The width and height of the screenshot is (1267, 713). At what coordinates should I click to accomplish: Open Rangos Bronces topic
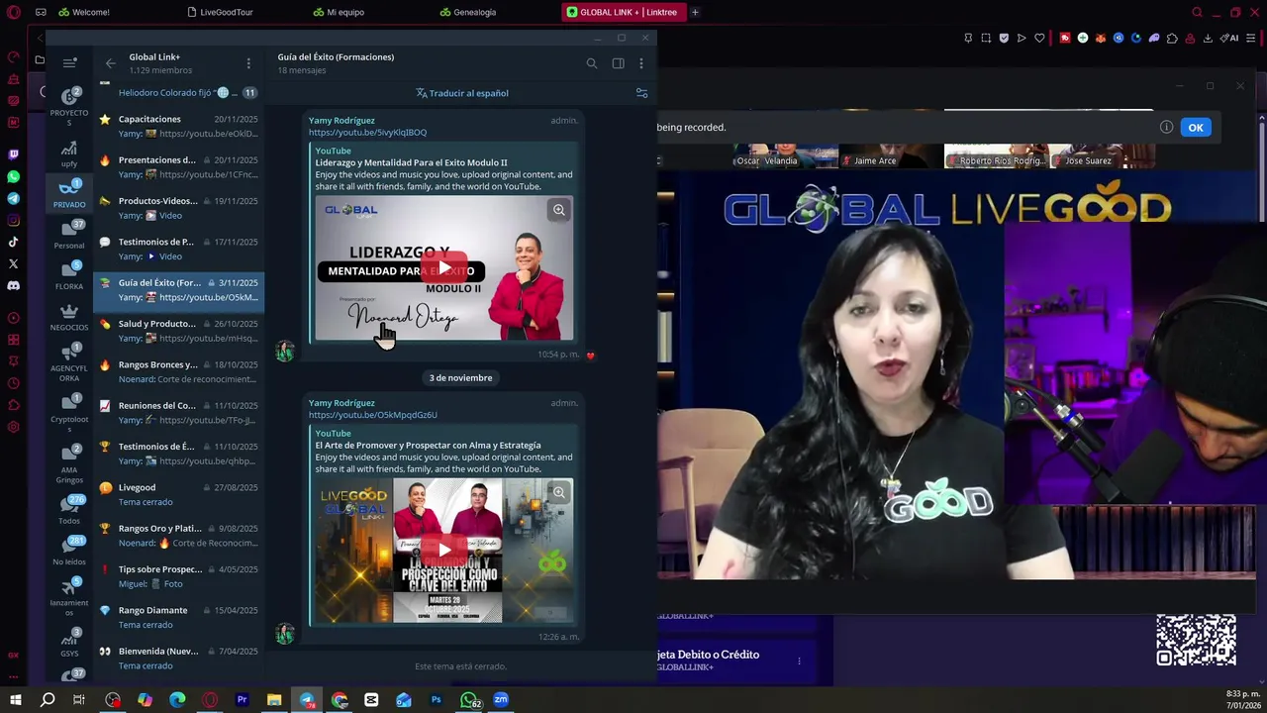(179, 371)
